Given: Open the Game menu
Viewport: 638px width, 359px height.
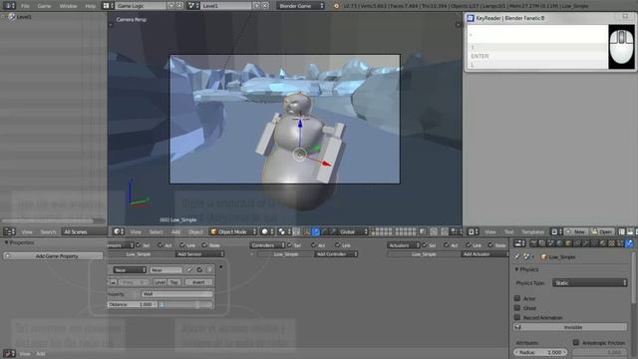Looking at the screenshot, I should [x=44, y=6].
